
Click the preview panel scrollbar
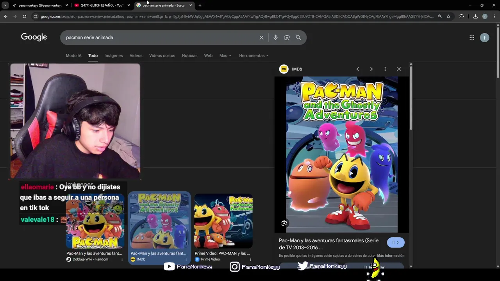(411, 98)
